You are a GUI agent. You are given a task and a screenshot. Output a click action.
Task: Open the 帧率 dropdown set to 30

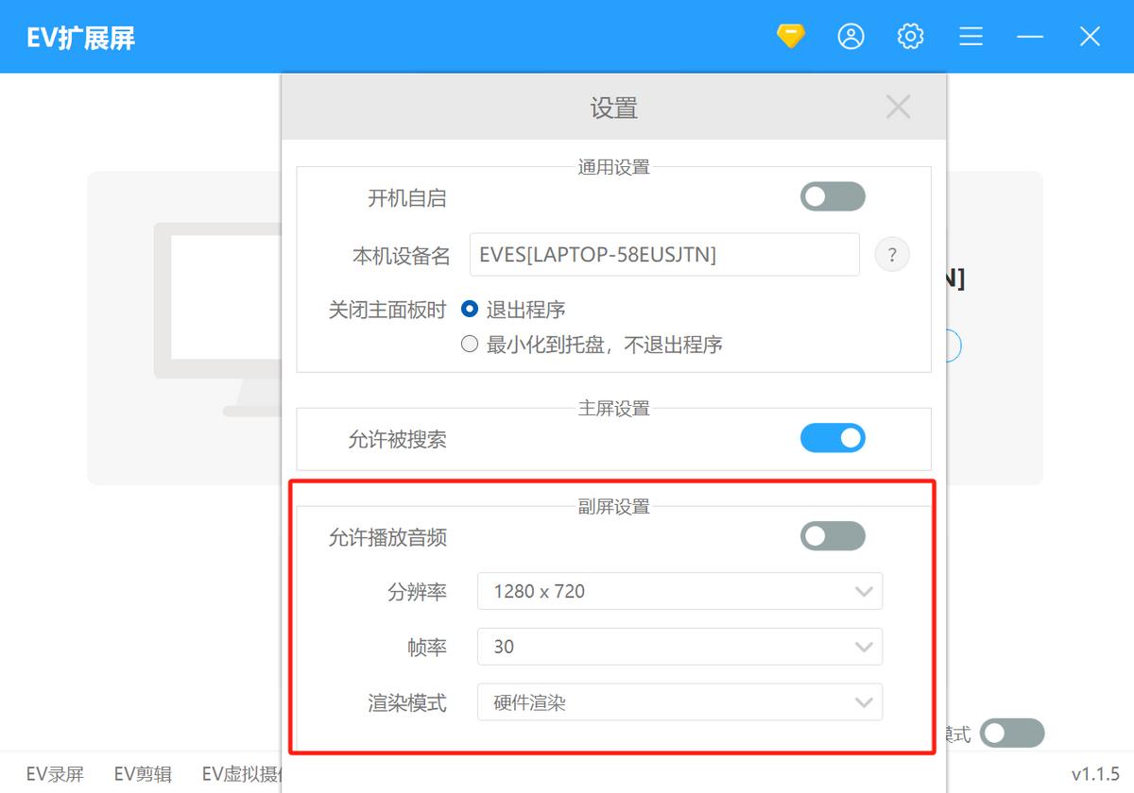(x=679, y=647)
